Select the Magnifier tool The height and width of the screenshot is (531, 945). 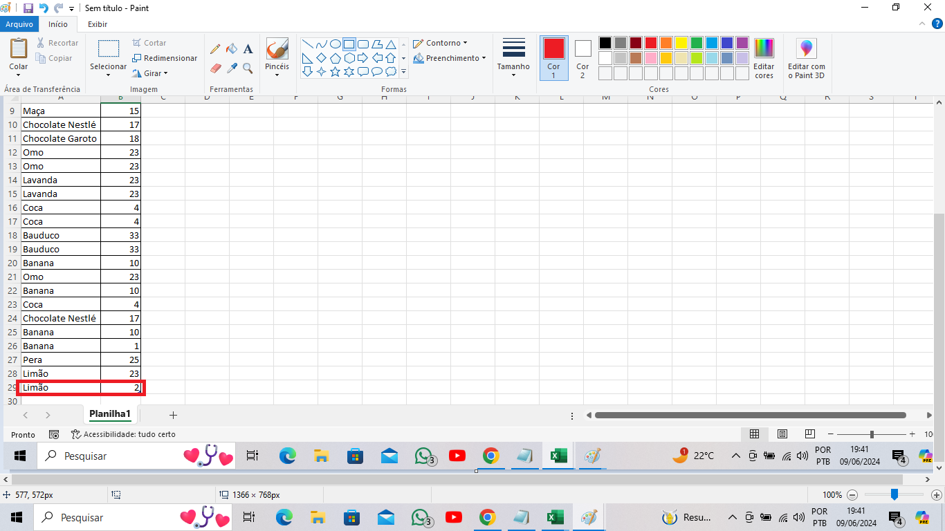click(x=248, y=68)
